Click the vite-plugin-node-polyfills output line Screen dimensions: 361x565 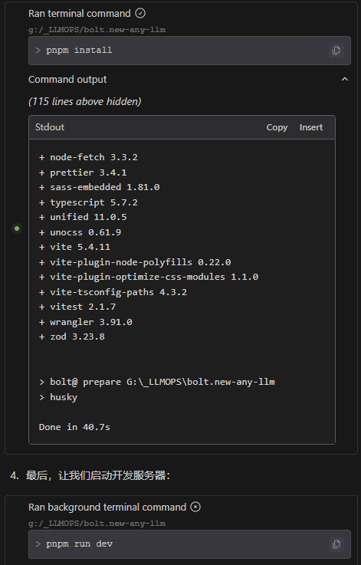click(135, 262)
